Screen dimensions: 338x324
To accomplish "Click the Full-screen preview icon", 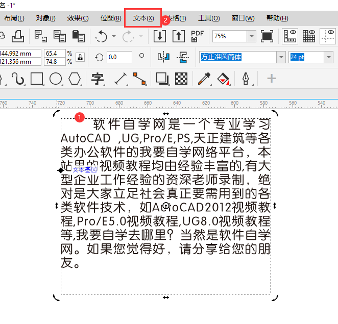I will click(267, 36).
